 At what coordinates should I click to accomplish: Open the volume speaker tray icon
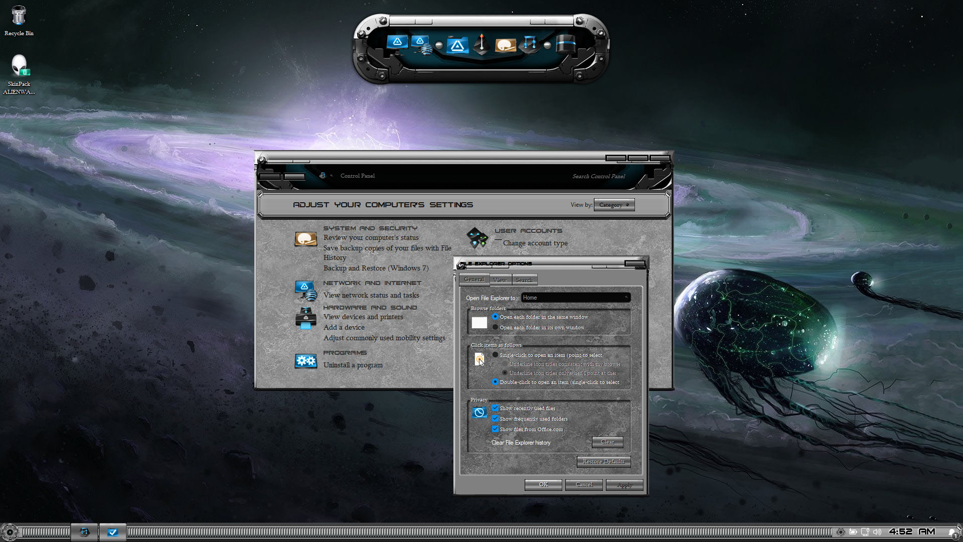coord(877,531)
